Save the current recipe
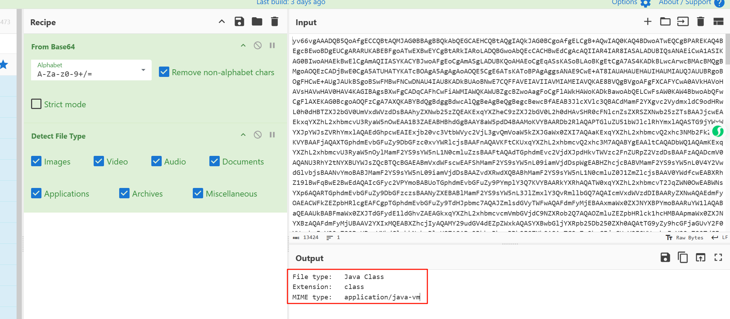This screenshot has height=319, width=730. [239, 22]
